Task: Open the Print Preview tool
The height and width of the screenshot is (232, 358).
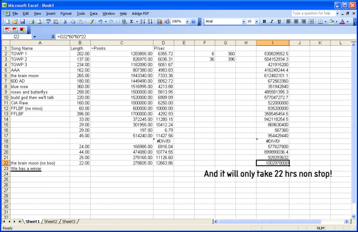Action: pos(39,22)
